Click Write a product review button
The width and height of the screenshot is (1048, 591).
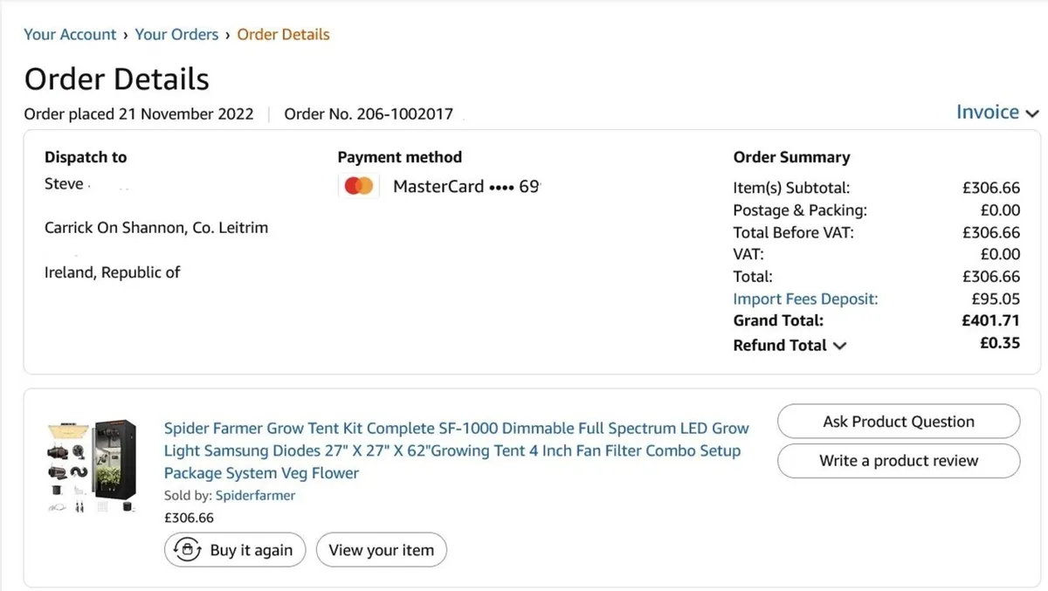[x=898, y=461]
